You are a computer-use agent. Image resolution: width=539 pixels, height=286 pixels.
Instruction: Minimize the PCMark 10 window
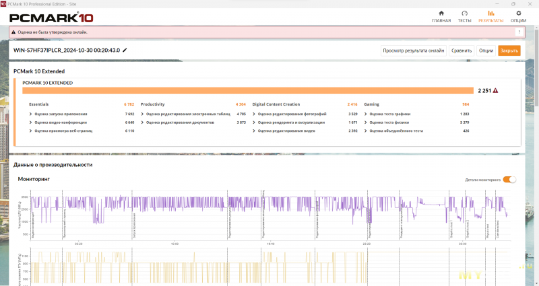pos(497,4)
